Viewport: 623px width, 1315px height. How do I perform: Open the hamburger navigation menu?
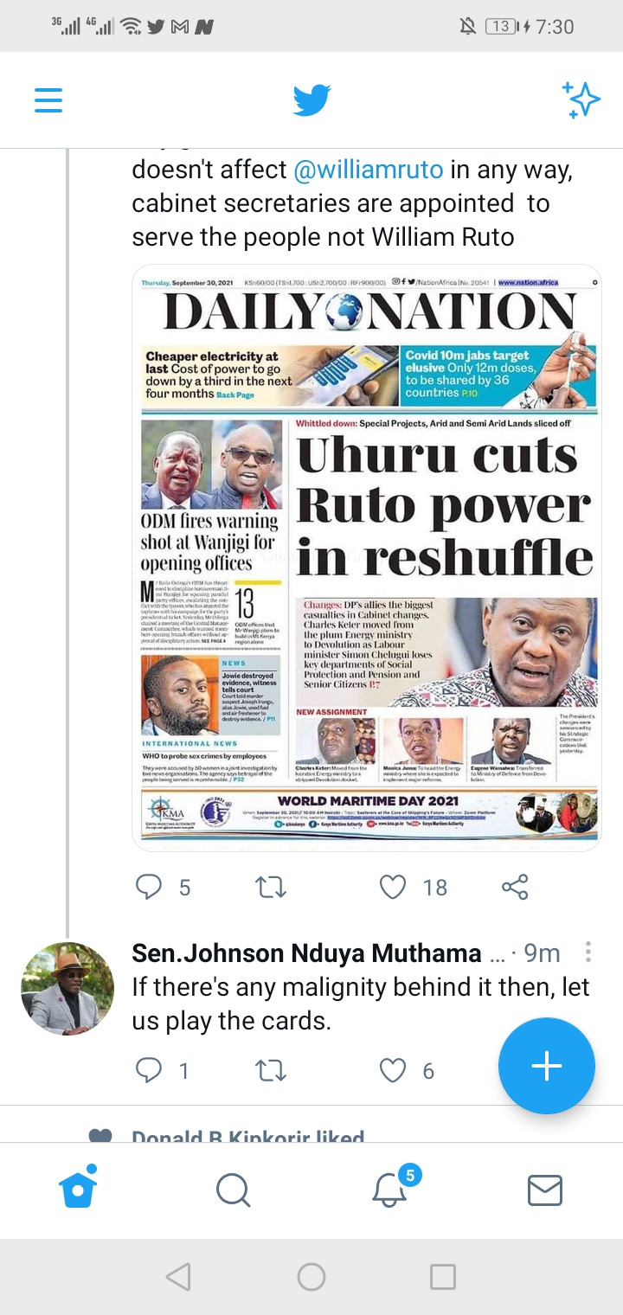48,100
